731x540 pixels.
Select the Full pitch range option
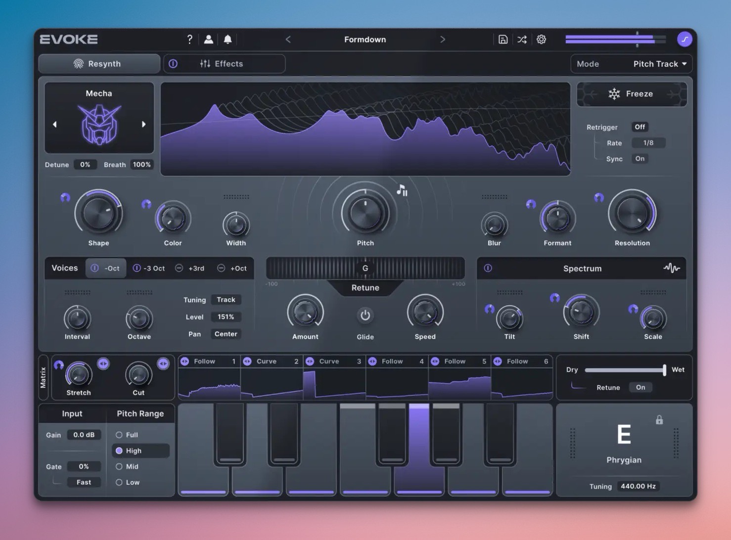[x=119, y=435]
